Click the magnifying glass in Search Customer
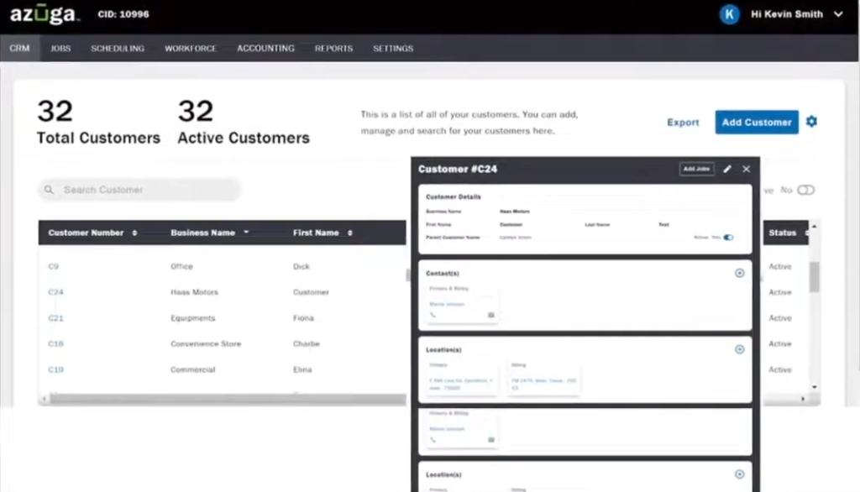 click(50, 190)
